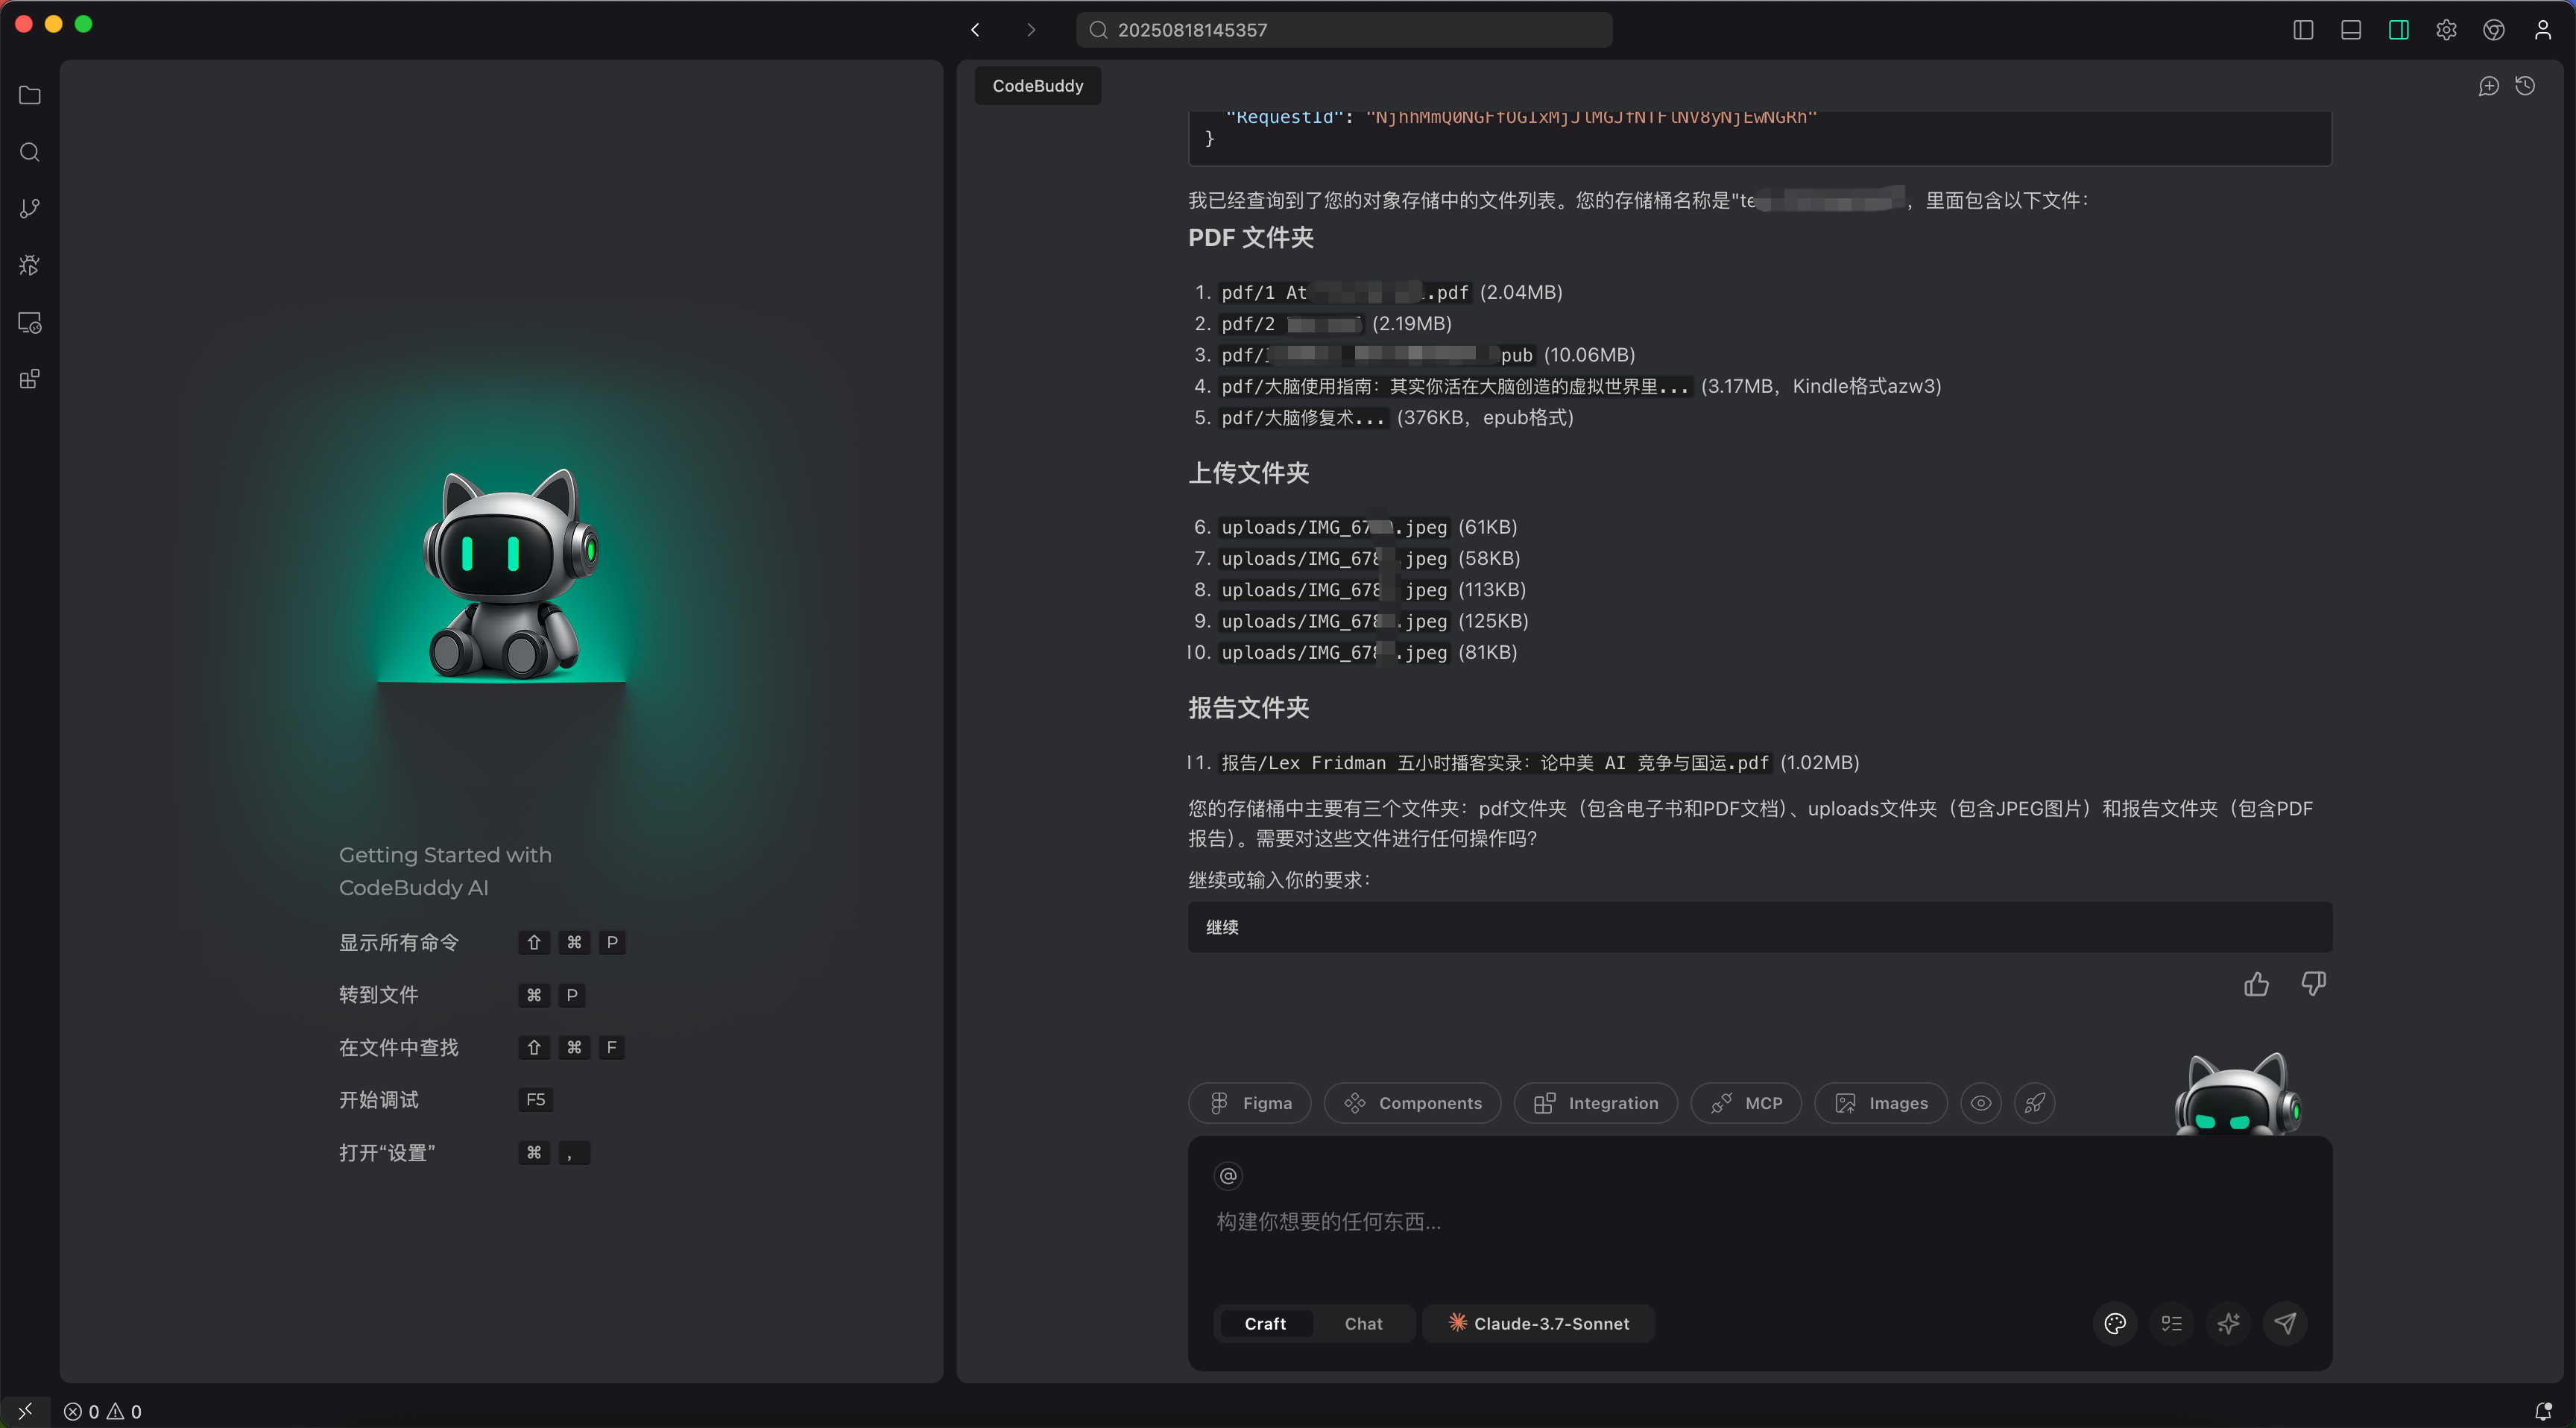Toggle the eye preview button

[x=1980, y=1103]
